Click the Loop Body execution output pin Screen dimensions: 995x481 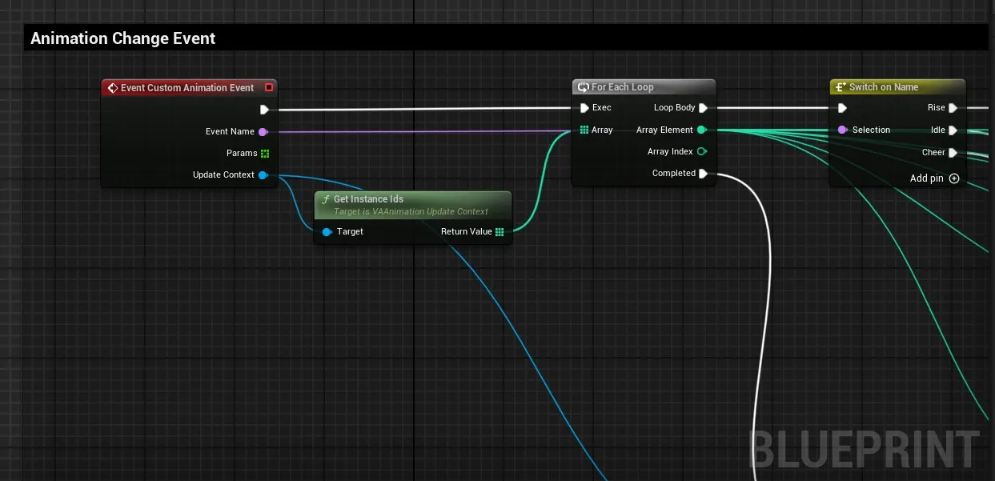[x=703, y=108]
